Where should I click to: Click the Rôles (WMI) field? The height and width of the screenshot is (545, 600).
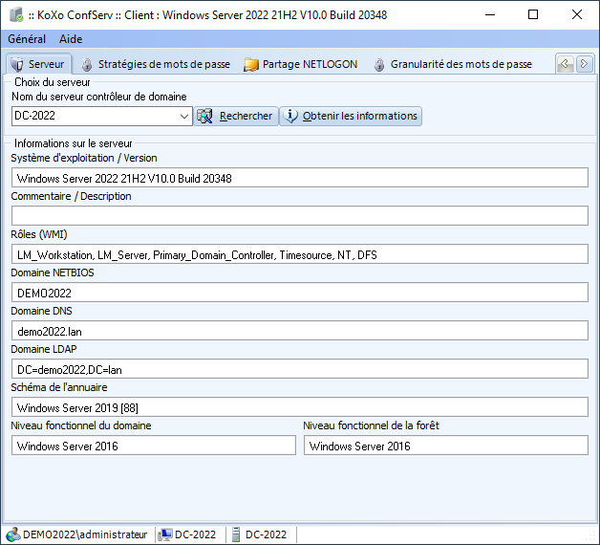(300, 254)
